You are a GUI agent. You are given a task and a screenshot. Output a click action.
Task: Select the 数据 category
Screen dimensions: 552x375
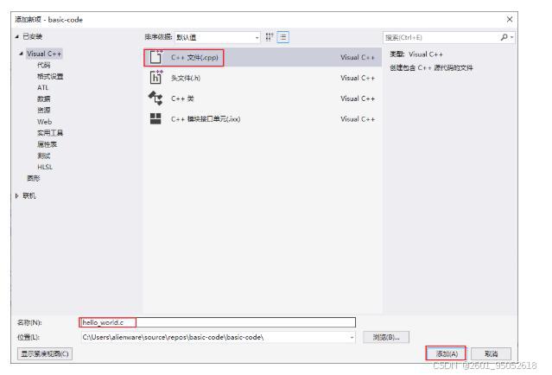pyautogui.click(x=44, y=99)
